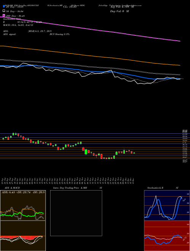Click the white 50 Day legend swatch

(x=4, y=11)
